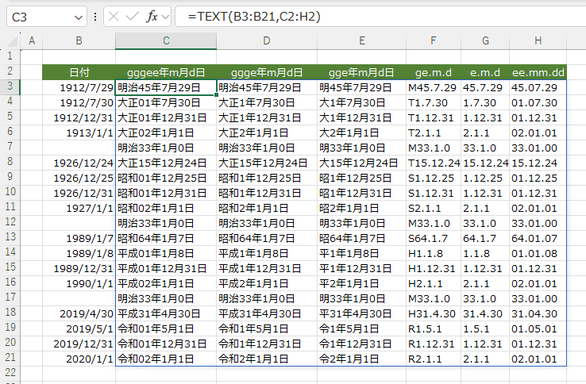The image size is (586, 384).
Task: Select the column C header
Action: (x=165, y=40)
